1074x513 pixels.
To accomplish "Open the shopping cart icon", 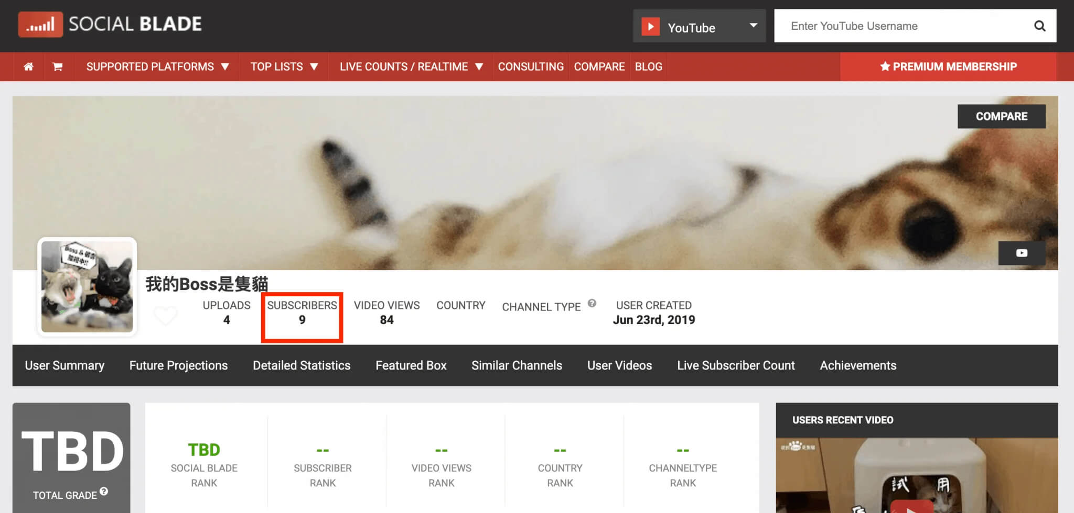I will [x=57, y=66].
